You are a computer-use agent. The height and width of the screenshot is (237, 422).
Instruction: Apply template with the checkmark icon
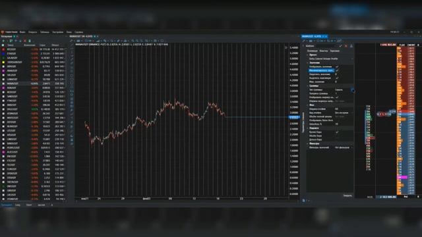340,46
